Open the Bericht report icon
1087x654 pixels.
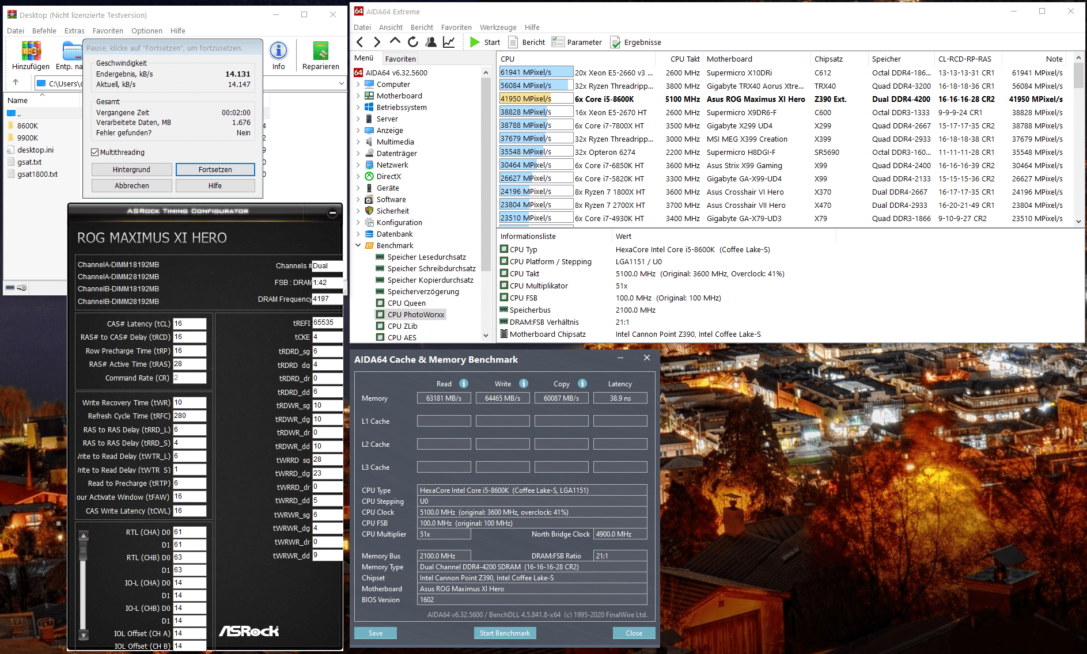click(x=513, y=42)
